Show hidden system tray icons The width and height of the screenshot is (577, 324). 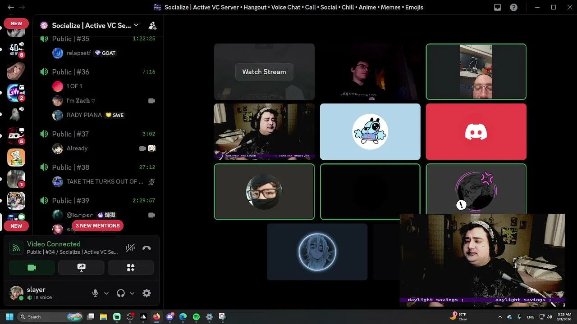pos(500,317)
